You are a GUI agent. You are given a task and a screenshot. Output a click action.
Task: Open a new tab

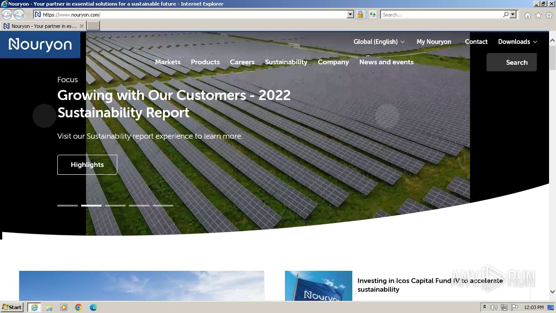point(93,26)
